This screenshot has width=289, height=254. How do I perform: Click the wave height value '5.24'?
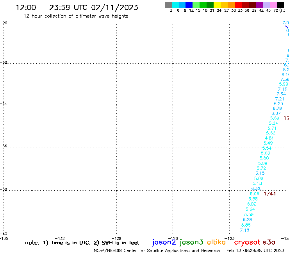coord(273,123)
